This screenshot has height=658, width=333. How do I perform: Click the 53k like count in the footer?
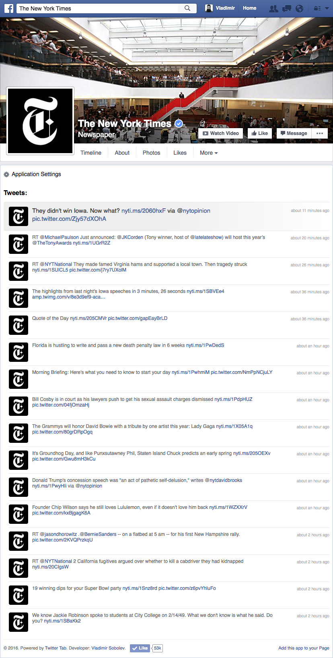(x=158, y=648)
